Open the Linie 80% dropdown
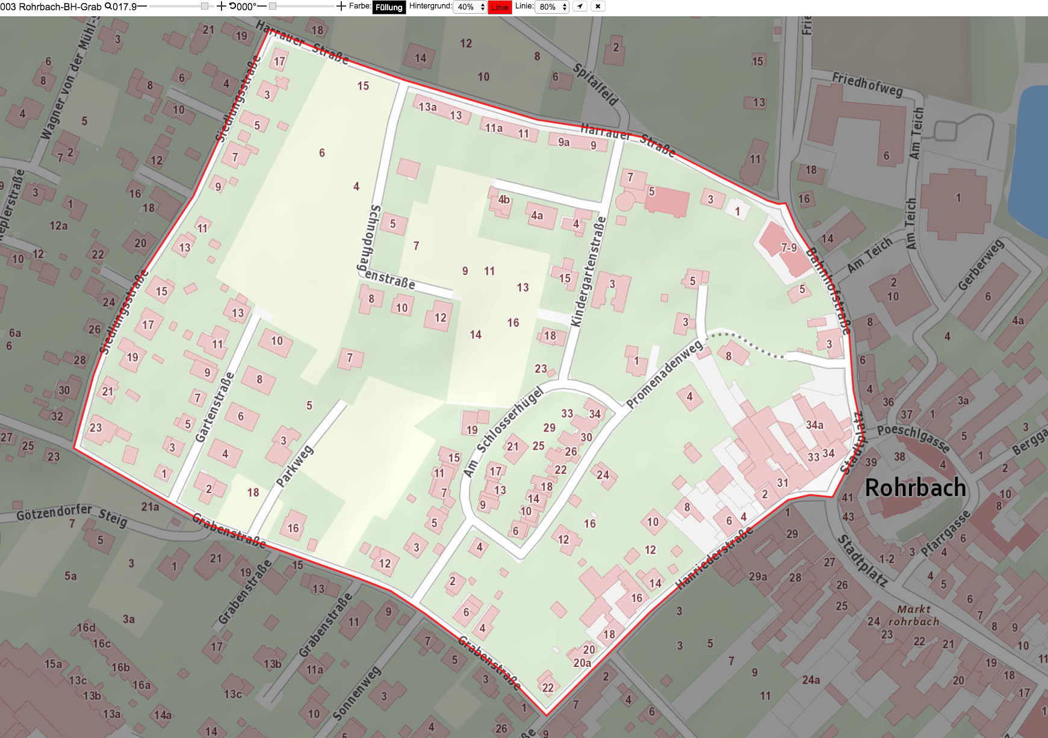 point(553,7)
